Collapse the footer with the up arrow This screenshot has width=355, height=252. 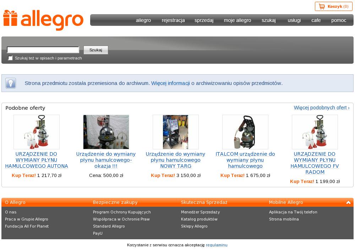tap(348, 202)
